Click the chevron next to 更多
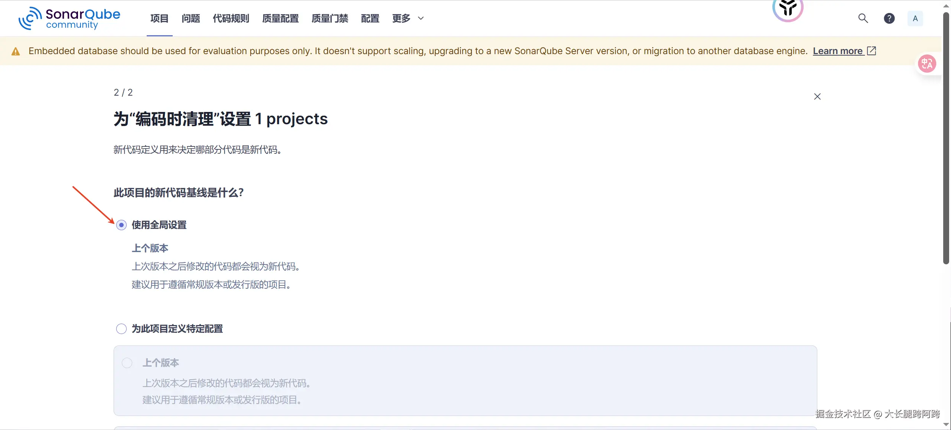This screenshot has width=951, height=430. [421, 18]
